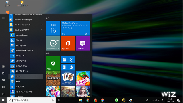183x103 pixels.
Task: Open the Power options button
Action: (3, 94)
